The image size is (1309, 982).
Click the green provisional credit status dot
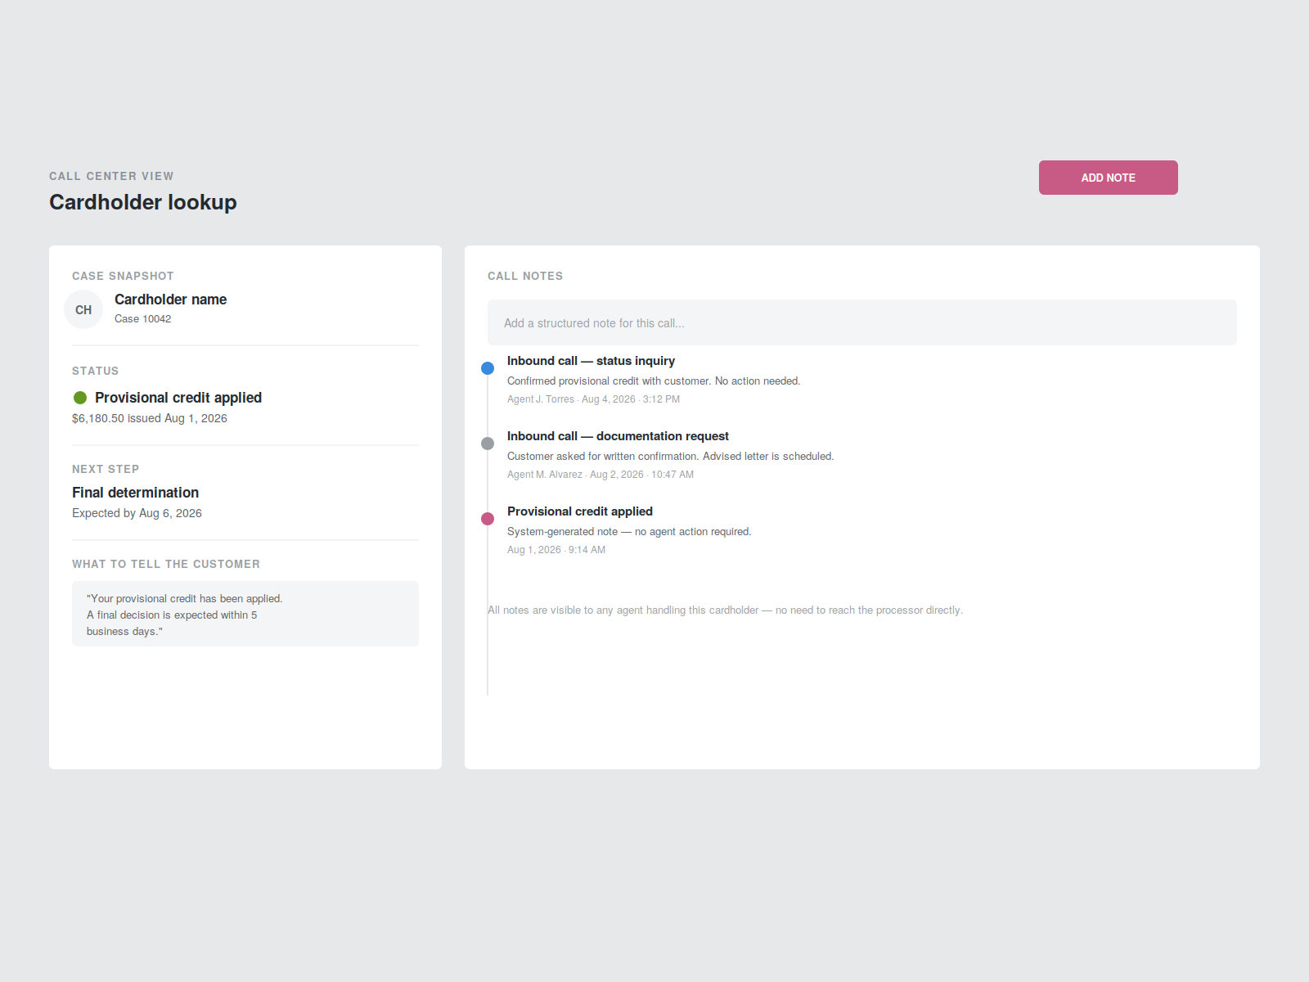coord(80,398)
